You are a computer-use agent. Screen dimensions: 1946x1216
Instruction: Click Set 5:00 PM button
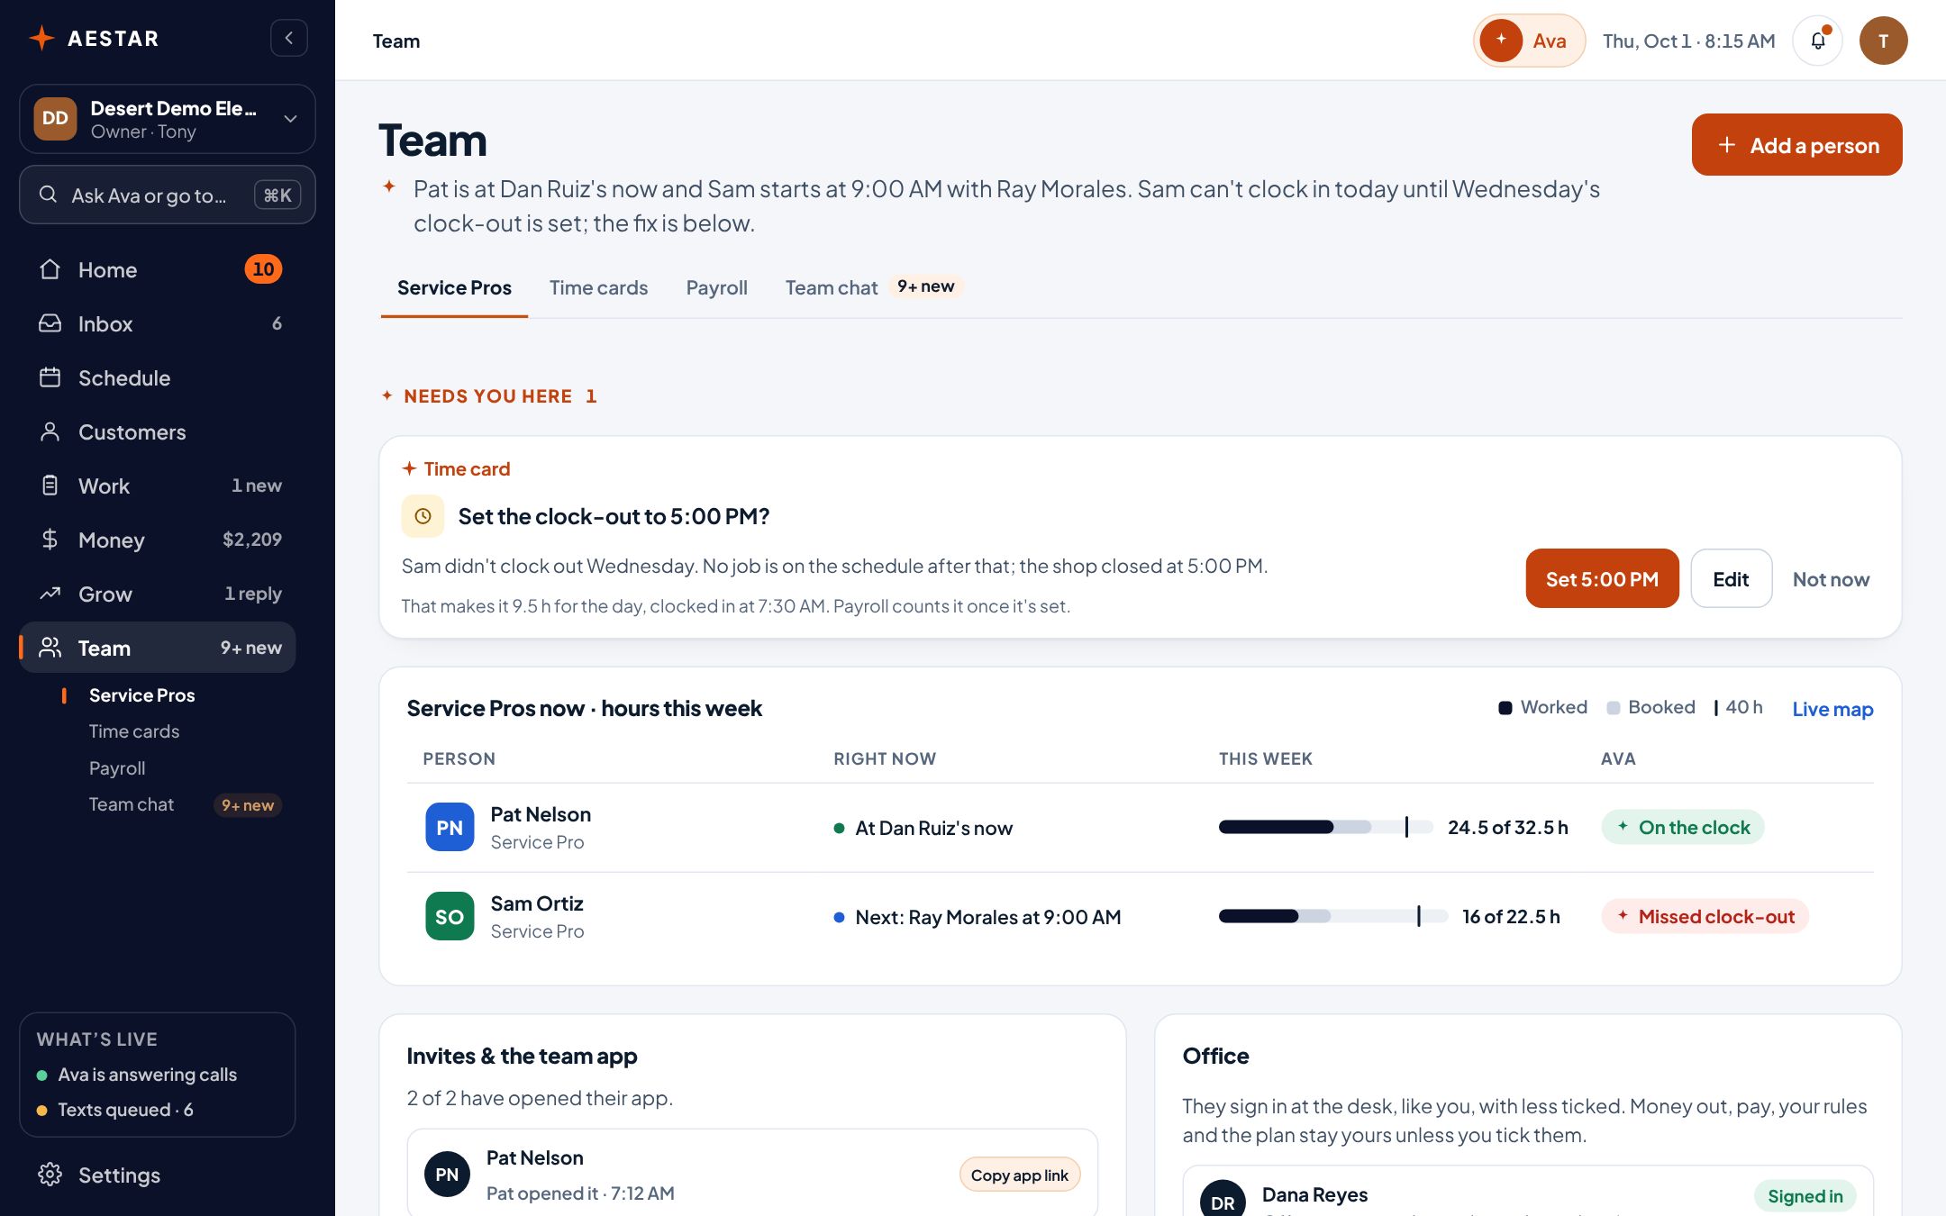point(1602,578)
